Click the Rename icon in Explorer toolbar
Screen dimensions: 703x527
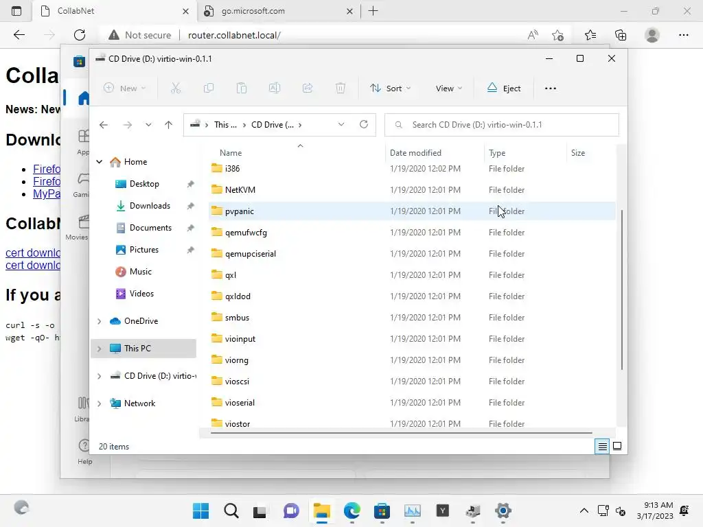click(x=275, y=89)
